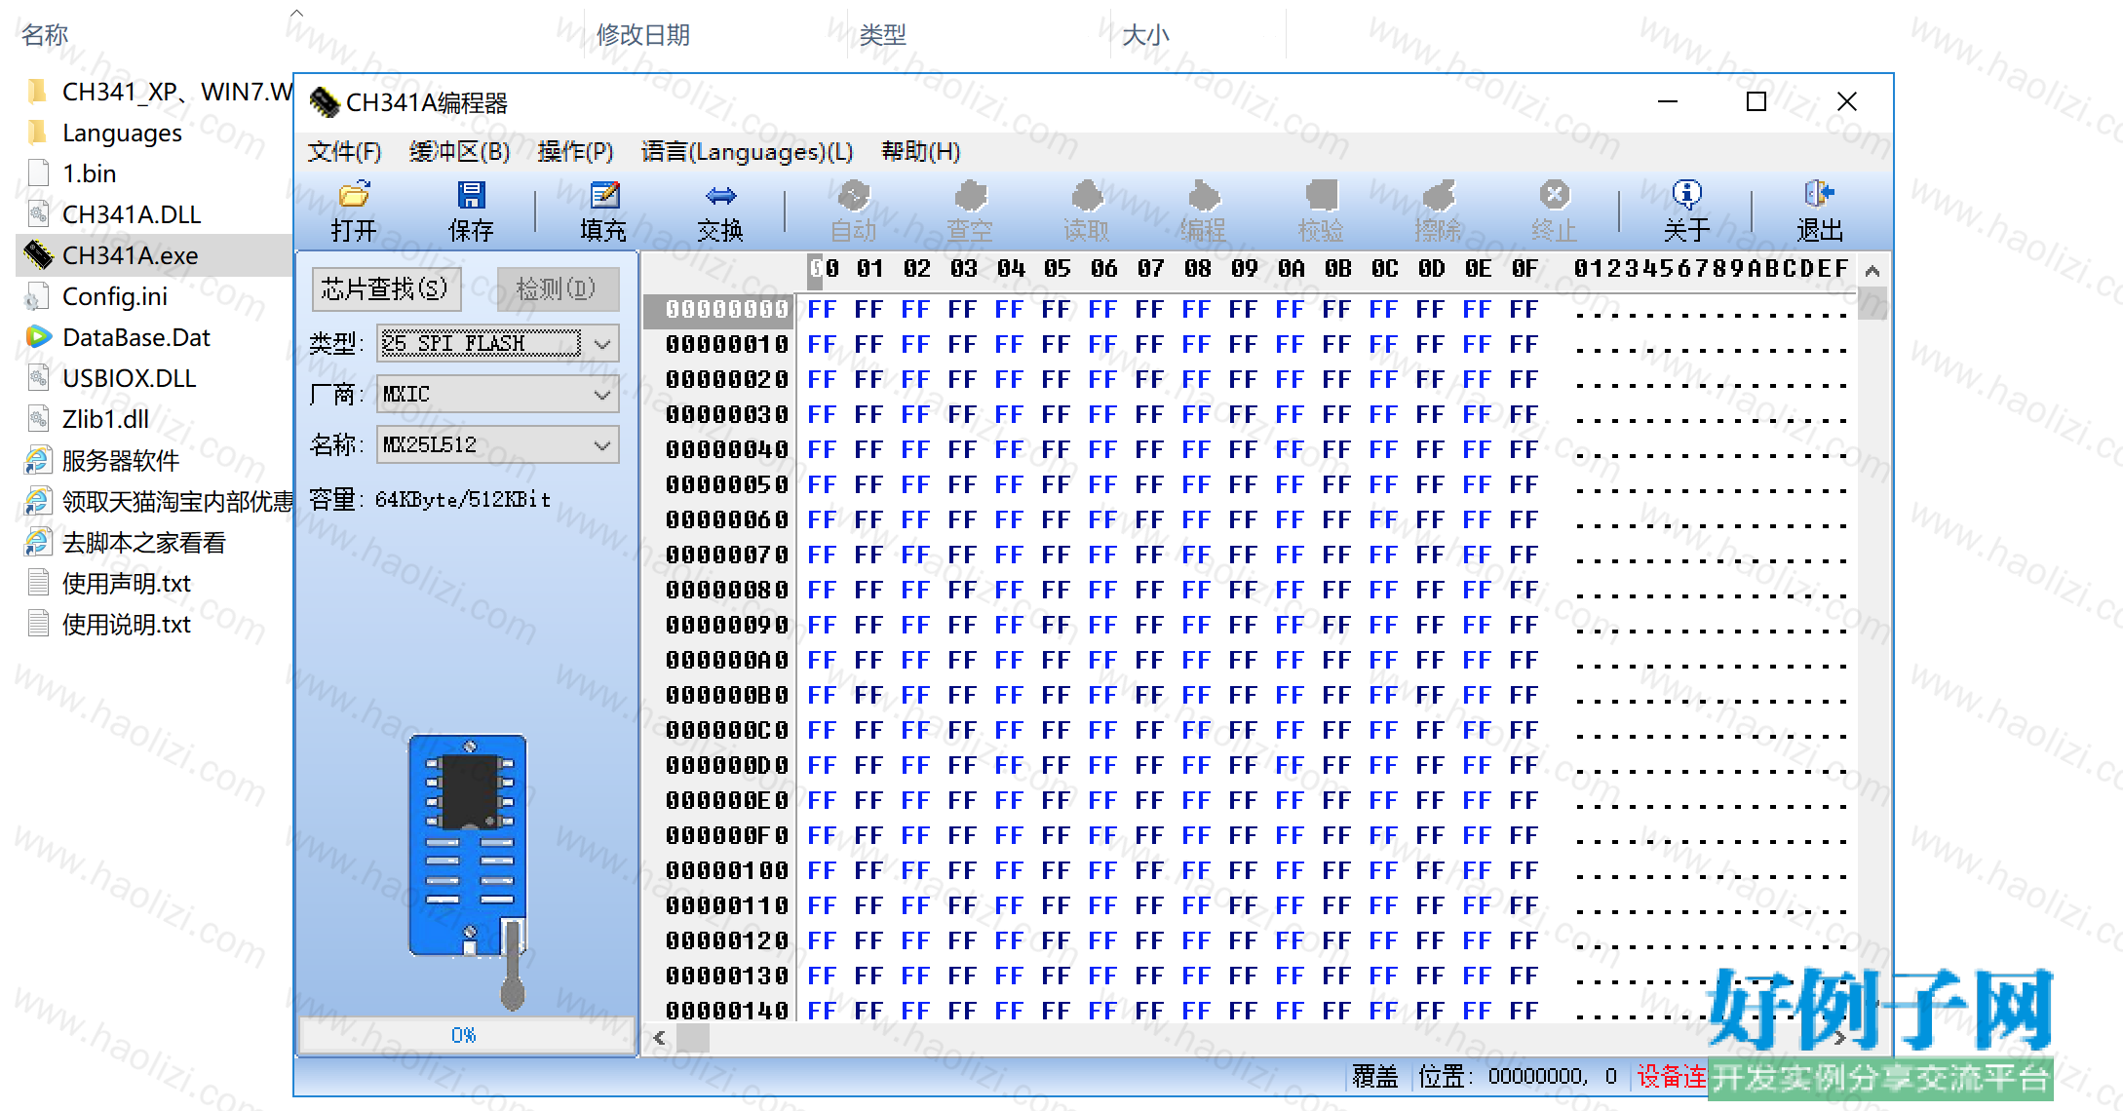The width and height of the screenshot is (2123, 1111).
Task: Select CH341A.exe file icon in explorer
Action: pos(38,255)
